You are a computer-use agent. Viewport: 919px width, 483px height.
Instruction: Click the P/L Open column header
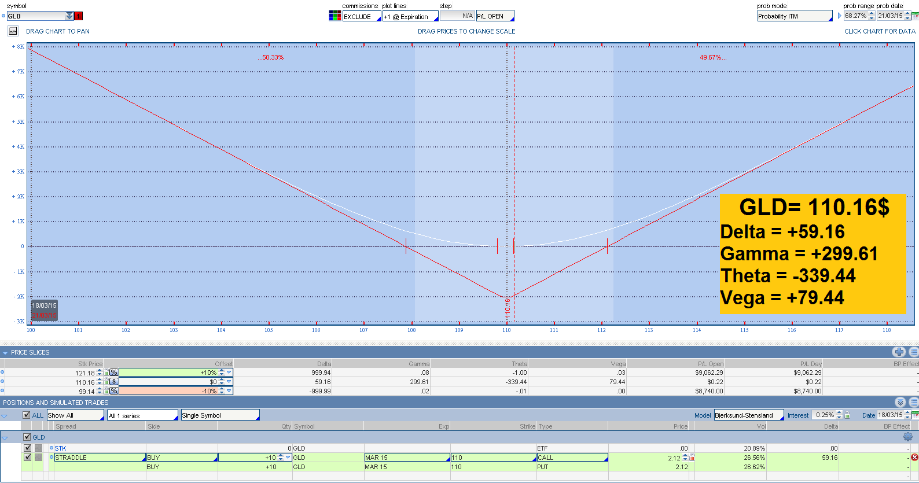click(711, 364)
